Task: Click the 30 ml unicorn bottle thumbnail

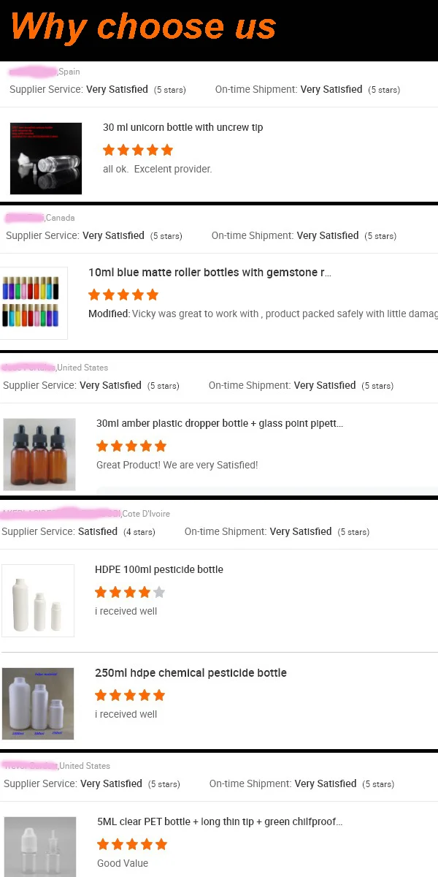Action: (x=46, y=158)
